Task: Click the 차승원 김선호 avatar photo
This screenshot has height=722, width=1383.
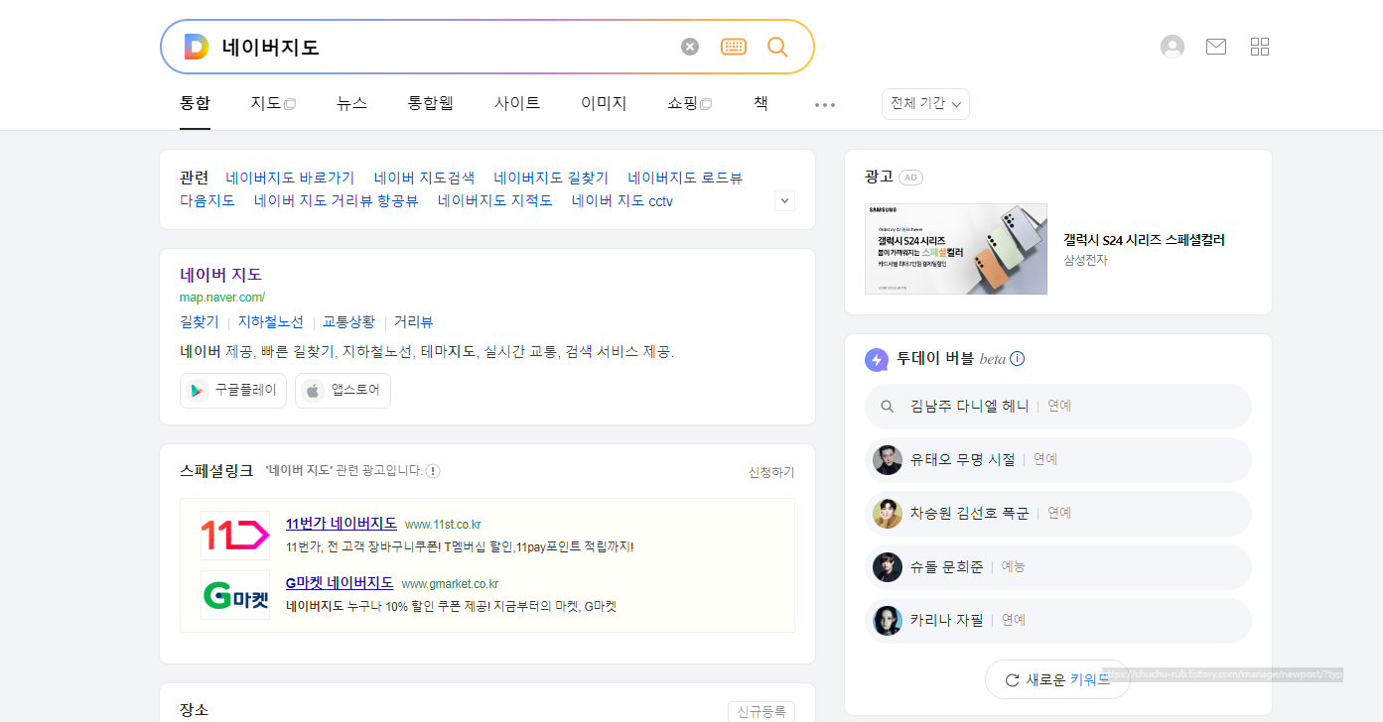Action: tap(888, 514)
